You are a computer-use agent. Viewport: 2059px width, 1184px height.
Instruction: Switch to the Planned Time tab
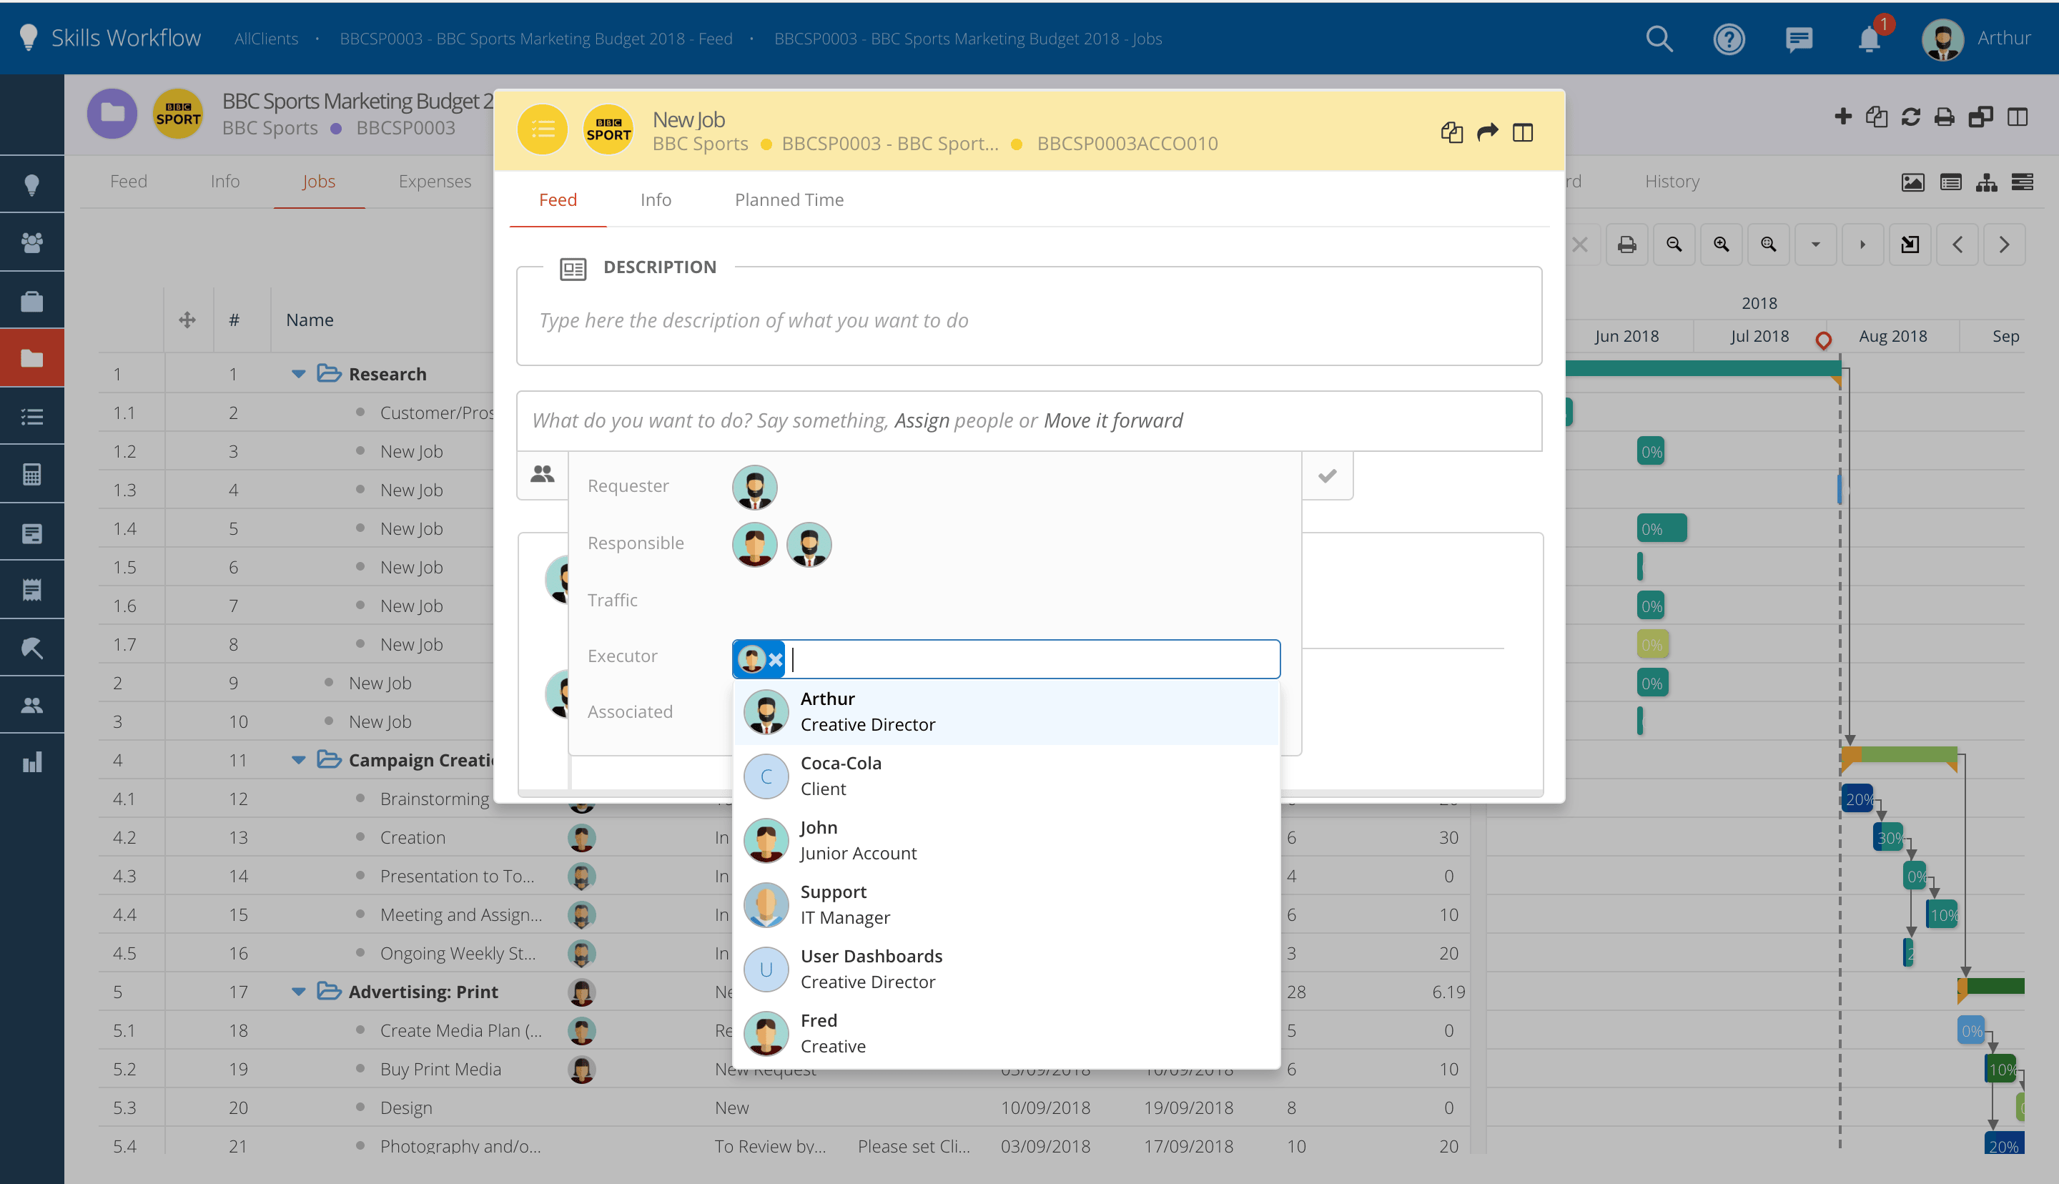[789, 200]
